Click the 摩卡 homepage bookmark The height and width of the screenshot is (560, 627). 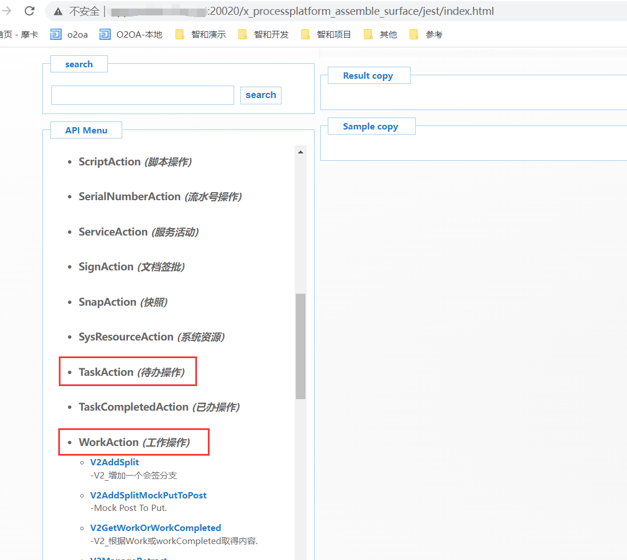coord(19,35)
